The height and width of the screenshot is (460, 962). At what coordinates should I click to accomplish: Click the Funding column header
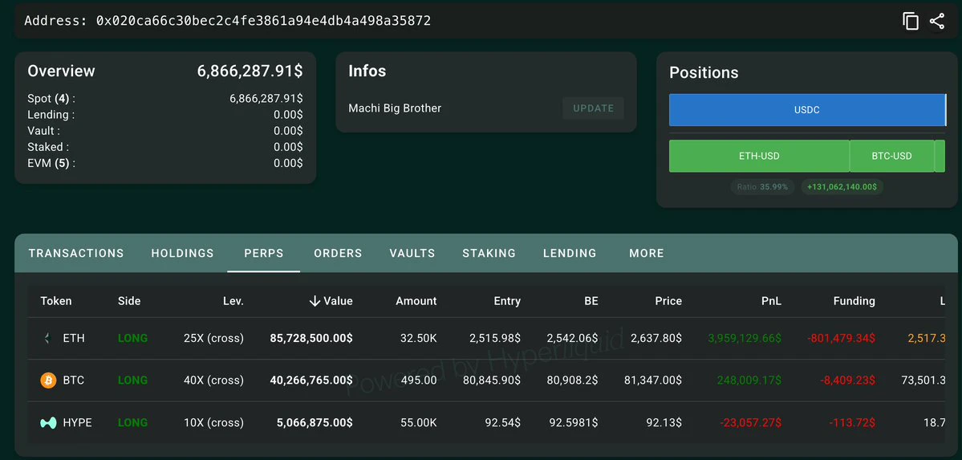pyautogui.click(x=854, y=301)
